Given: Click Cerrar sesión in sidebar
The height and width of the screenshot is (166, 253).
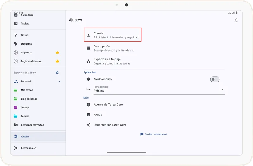Looking at the screenshot, I should [x=28, y=148].
